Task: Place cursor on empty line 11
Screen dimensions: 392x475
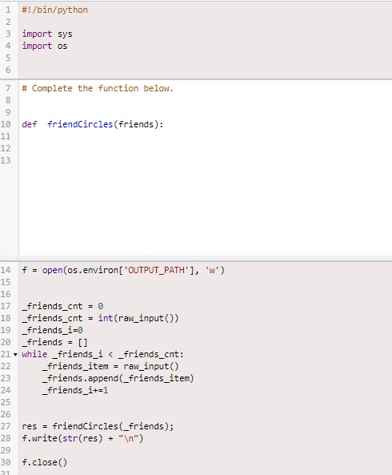Action: coord(206,136)
